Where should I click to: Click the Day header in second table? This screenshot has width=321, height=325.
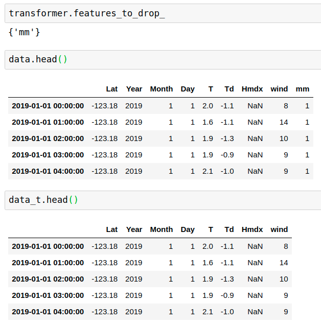pos(188,229)
